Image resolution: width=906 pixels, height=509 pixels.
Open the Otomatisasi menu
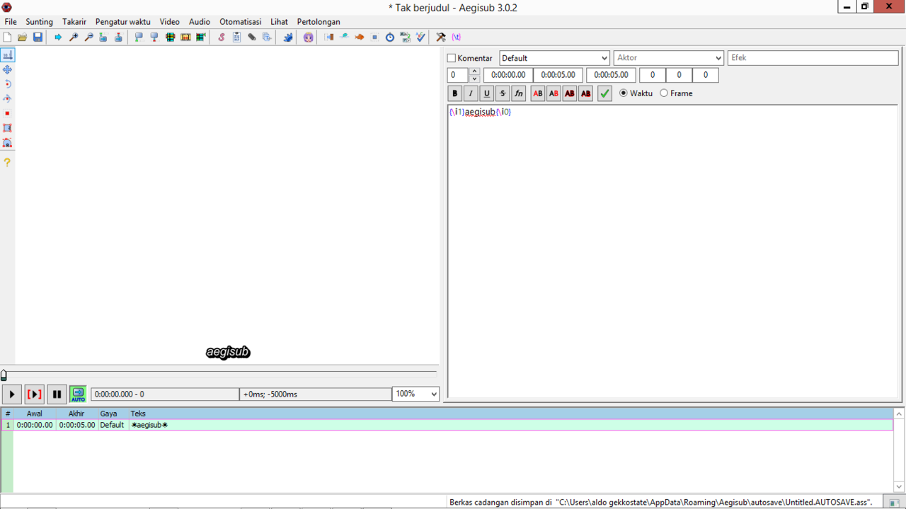(241, 22)
